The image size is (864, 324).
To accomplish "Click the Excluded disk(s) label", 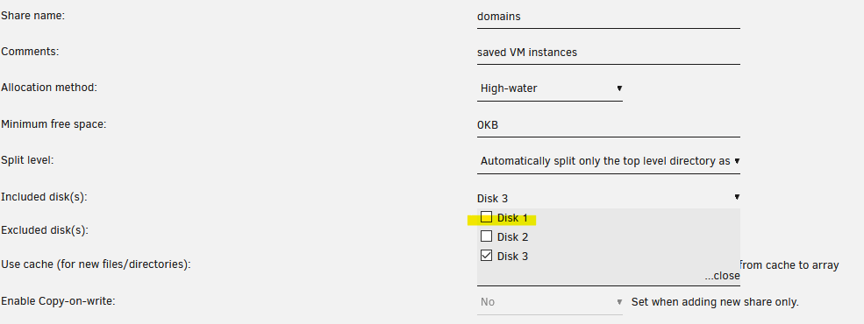I will pyautogui.click(x=46, y=230).
